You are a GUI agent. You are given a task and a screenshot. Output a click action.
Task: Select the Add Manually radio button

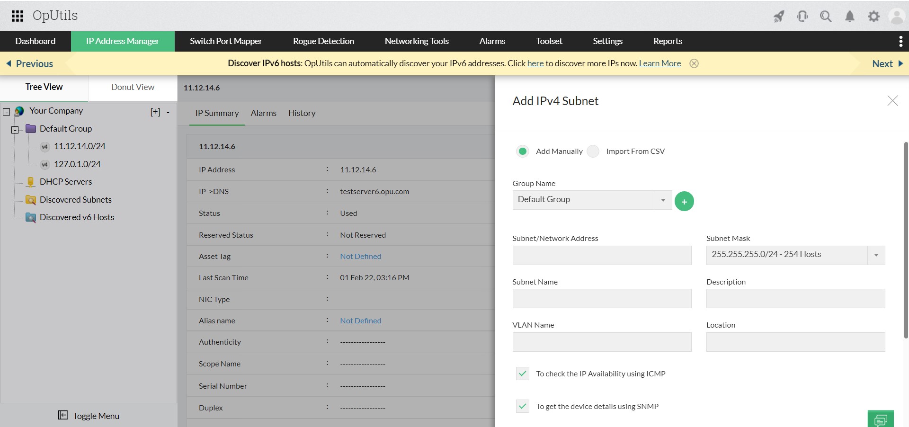(x=522, y=151)
